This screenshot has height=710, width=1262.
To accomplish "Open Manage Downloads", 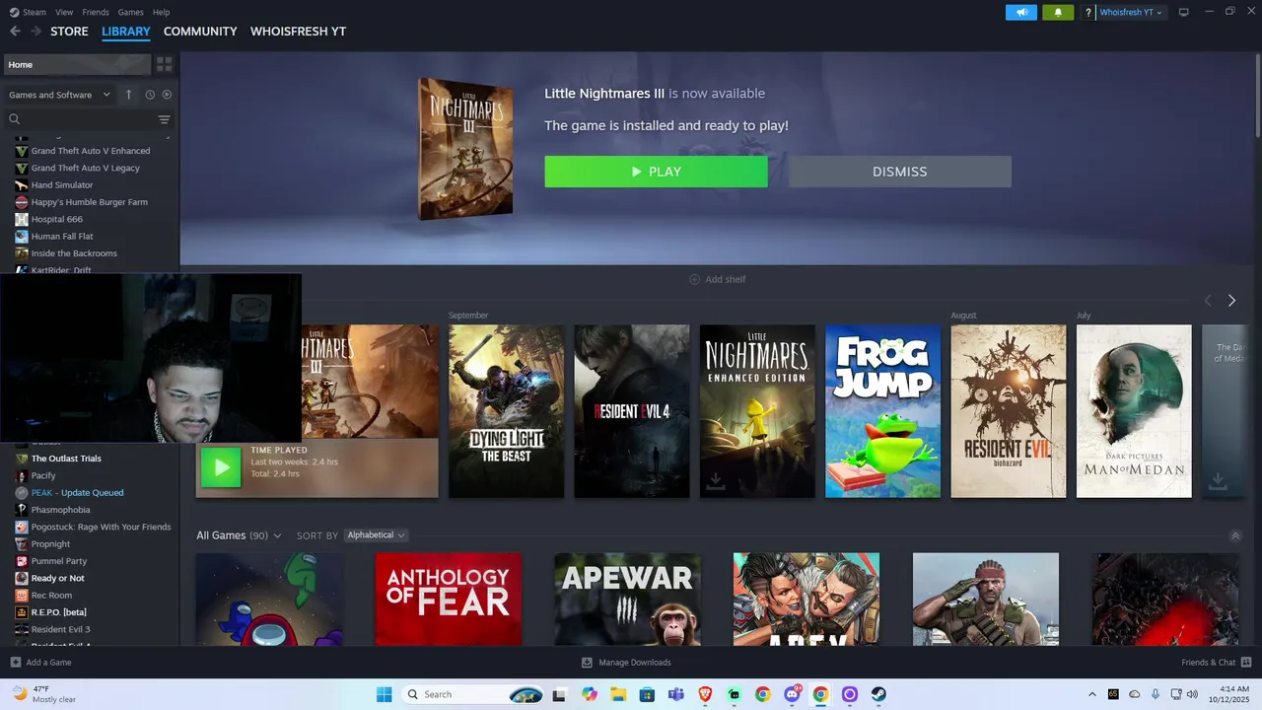I will [x=626, y=663].
